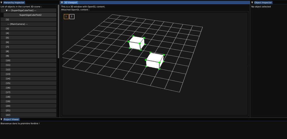This screenshot has width=287, height=139.
Task: Select hierarchy item [5]
Action: [28, 38]
